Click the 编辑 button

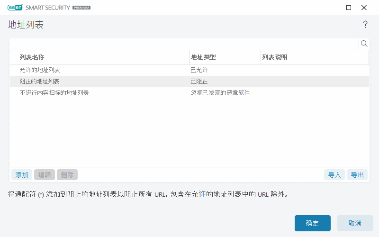tap(45, 175)
